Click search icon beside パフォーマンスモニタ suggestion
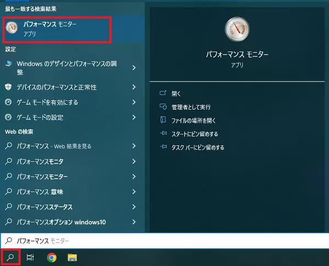This screenshot has width=329, height=266. (8, 161)
